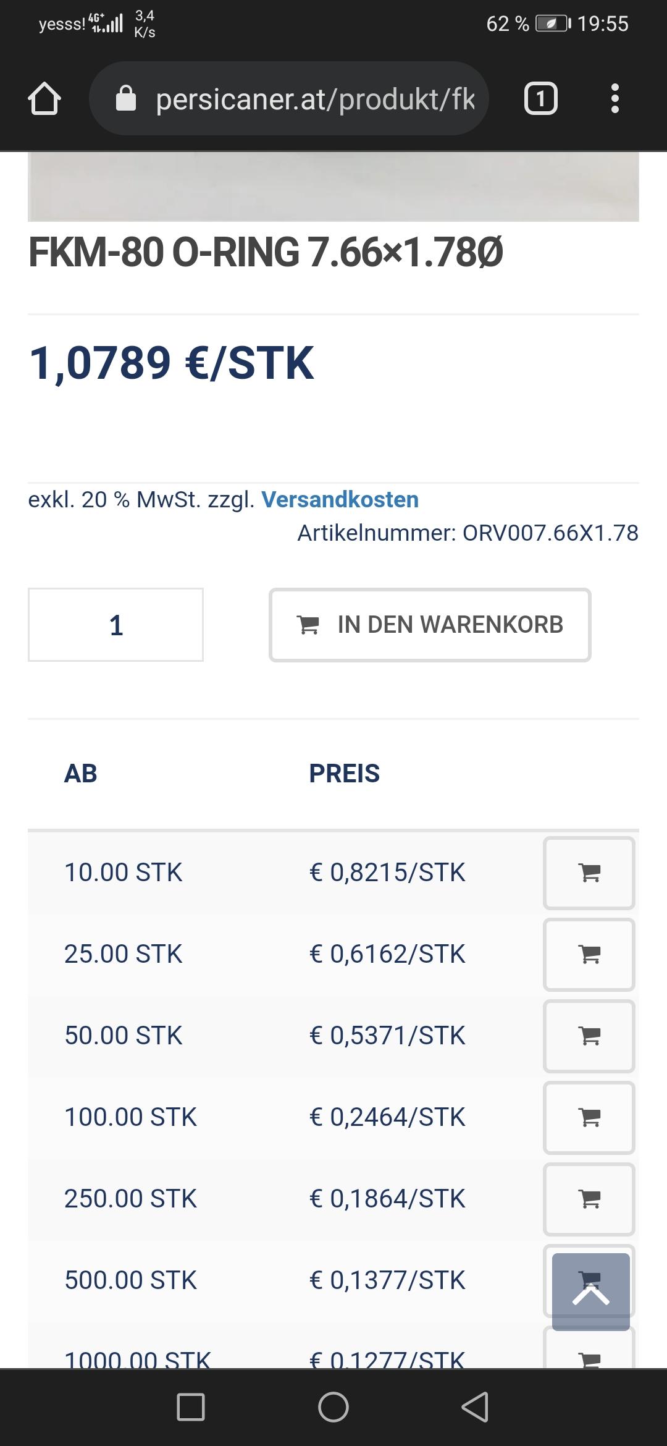Add 250.00 STK tier to cart

(x=589, y=1199)
